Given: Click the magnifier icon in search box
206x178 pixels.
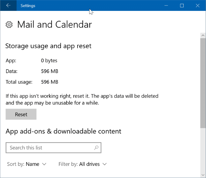Looking at the screenshot, I should (96, 148).
